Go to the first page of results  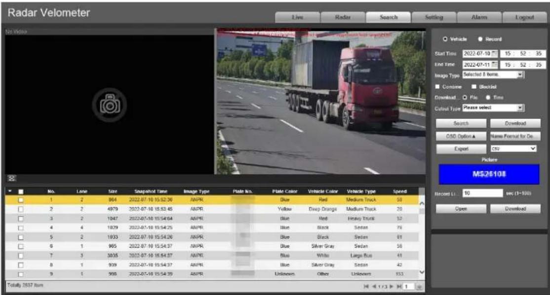(x=366, y=287)
